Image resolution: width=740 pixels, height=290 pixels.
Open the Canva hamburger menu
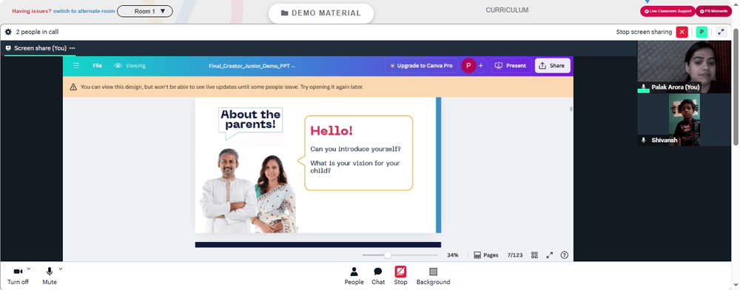76,66
